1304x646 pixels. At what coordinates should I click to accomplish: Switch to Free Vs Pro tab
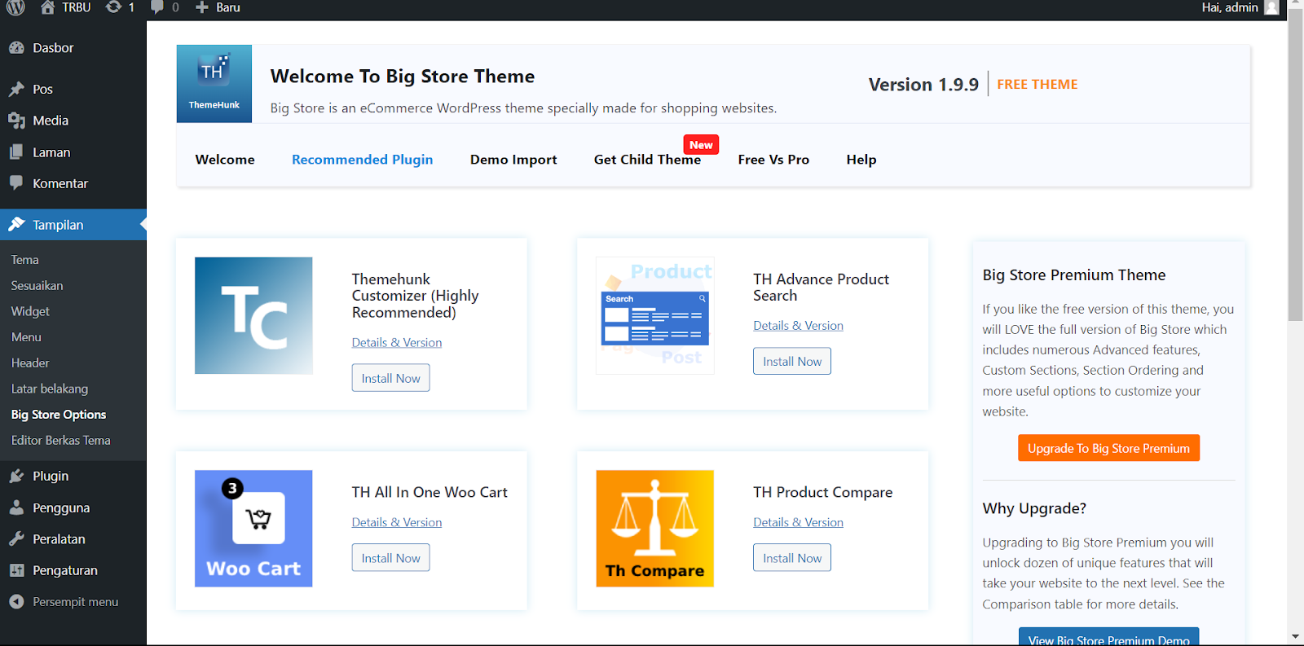coord(773,160)
